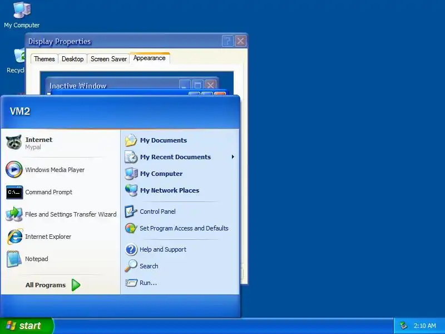Click the All Programs label
The height and width of the screenshot is (334, 445).
tap(46, 285)
